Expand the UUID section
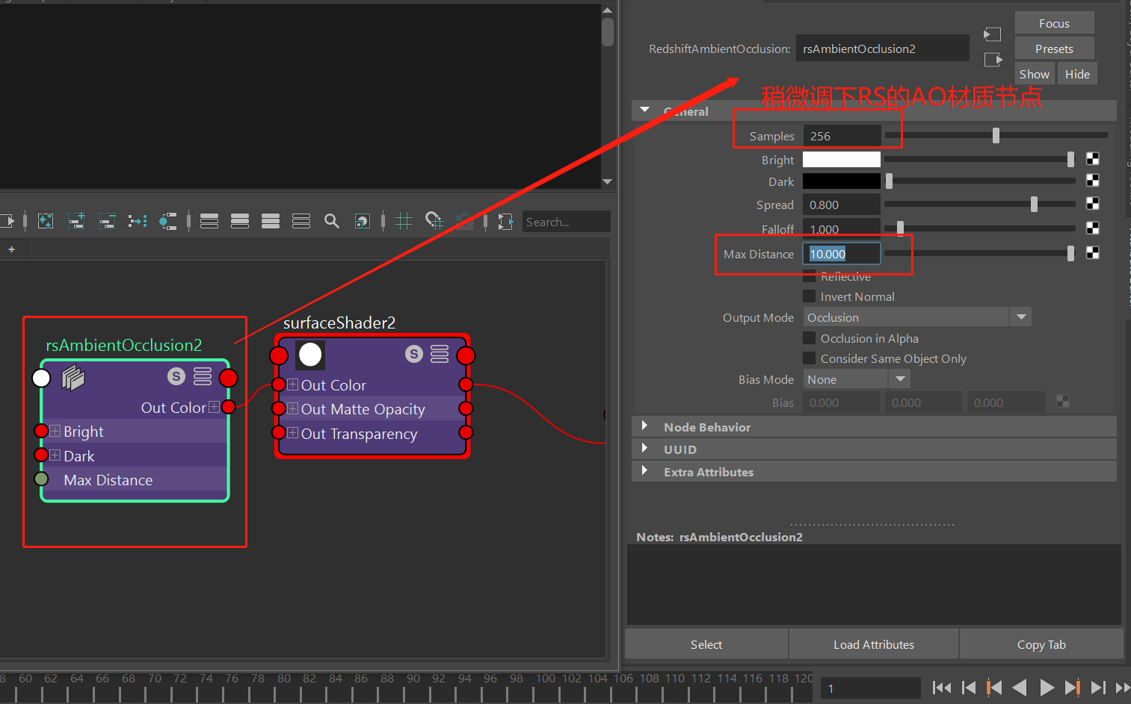The image size is (1131, 704). tap(644, 449)
